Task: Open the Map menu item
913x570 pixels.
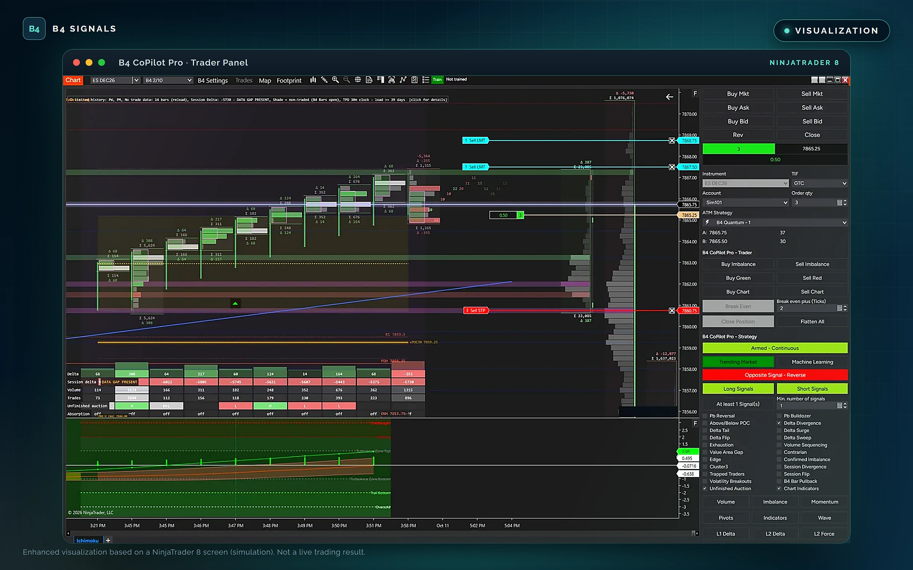Action: coord(265,80)
